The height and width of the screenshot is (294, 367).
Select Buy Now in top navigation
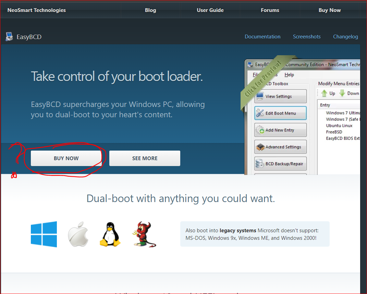(x=330, y=10)
